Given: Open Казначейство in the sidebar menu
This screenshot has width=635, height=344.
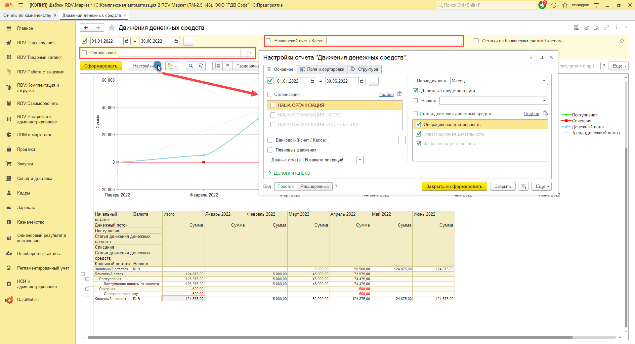Looking at the screenshot, I should (31, 222).
